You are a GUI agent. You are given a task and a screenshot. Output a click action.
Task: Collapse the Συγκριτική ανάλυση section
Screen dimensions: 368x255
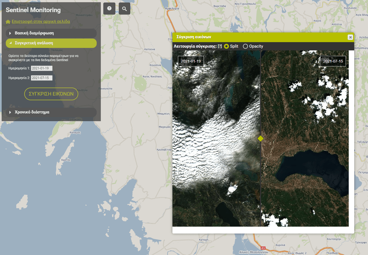[51, 43]
